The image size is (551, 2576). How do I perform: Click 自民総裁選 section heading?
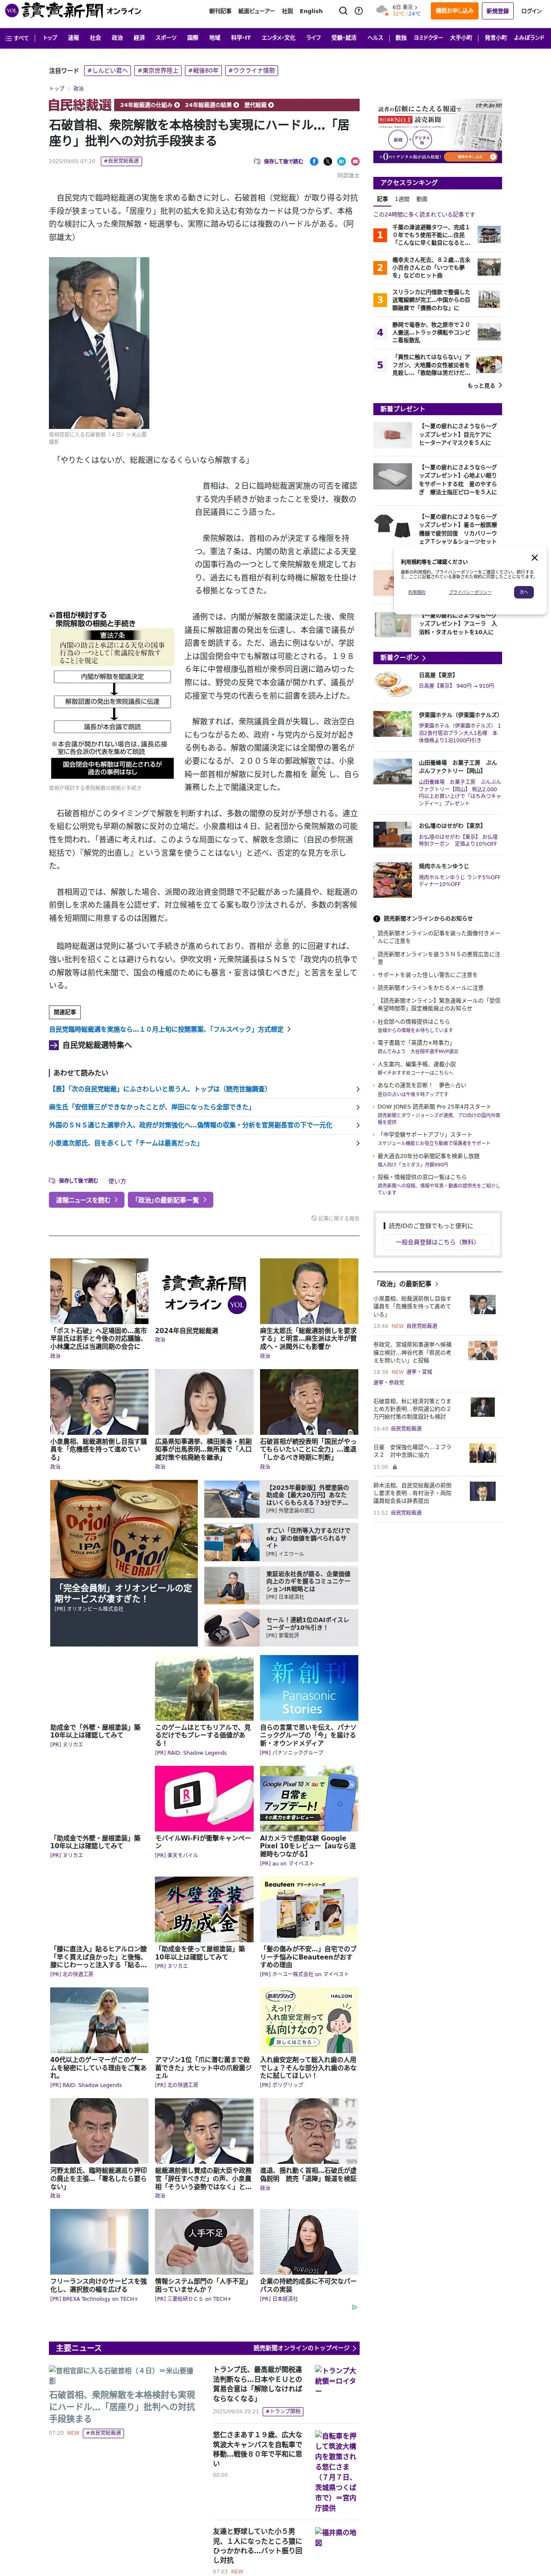click(80, 105)
